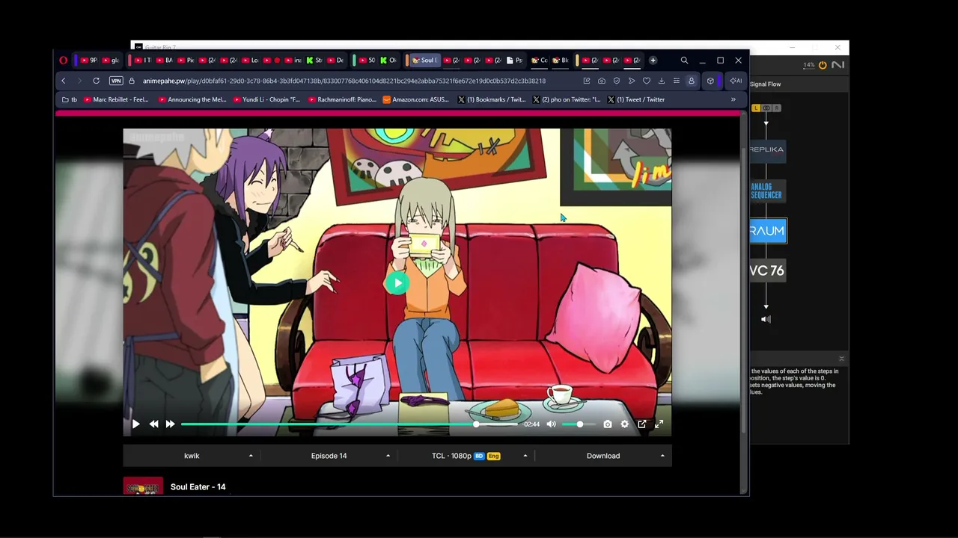Switch to the Str tab
Image resolution: width=958 pixels, height=538 pixels.
(x=314, y=61)
